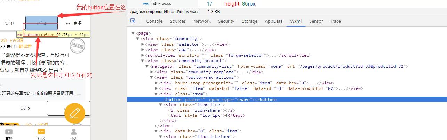447x140 pixels.
Task: Expand the scroll-view forum-selector node
Action: [x=143, y=55]
